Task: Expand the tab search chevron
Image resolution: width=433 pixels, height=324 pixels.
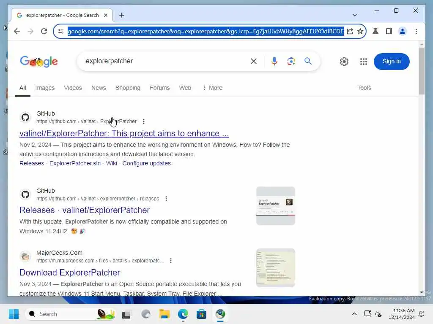Action: pos(355,15)
